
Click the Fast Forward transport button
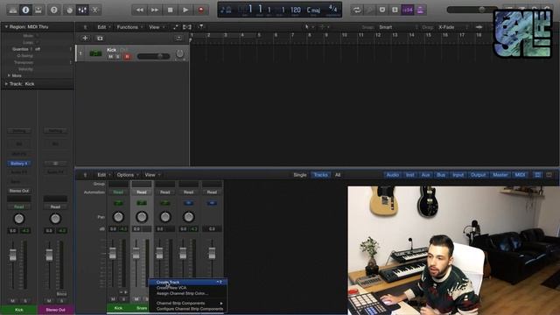(155, 10)
